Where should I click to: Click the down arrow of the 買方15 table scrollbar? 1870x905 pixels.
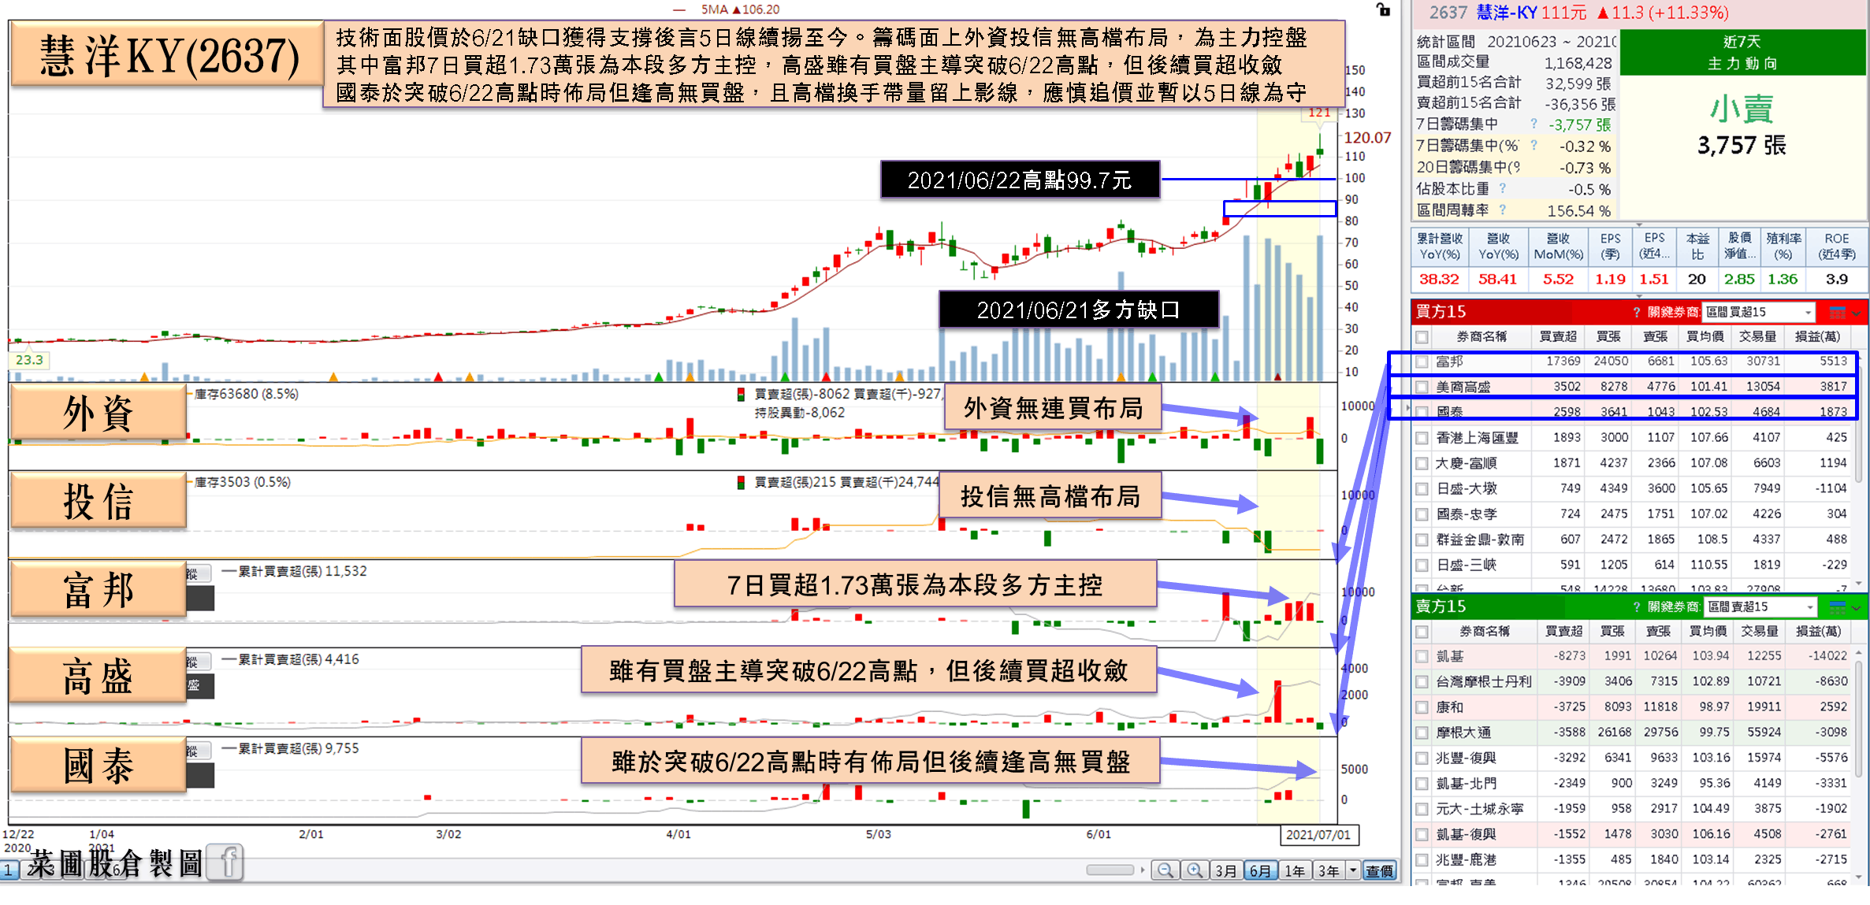coord(1858,584)
